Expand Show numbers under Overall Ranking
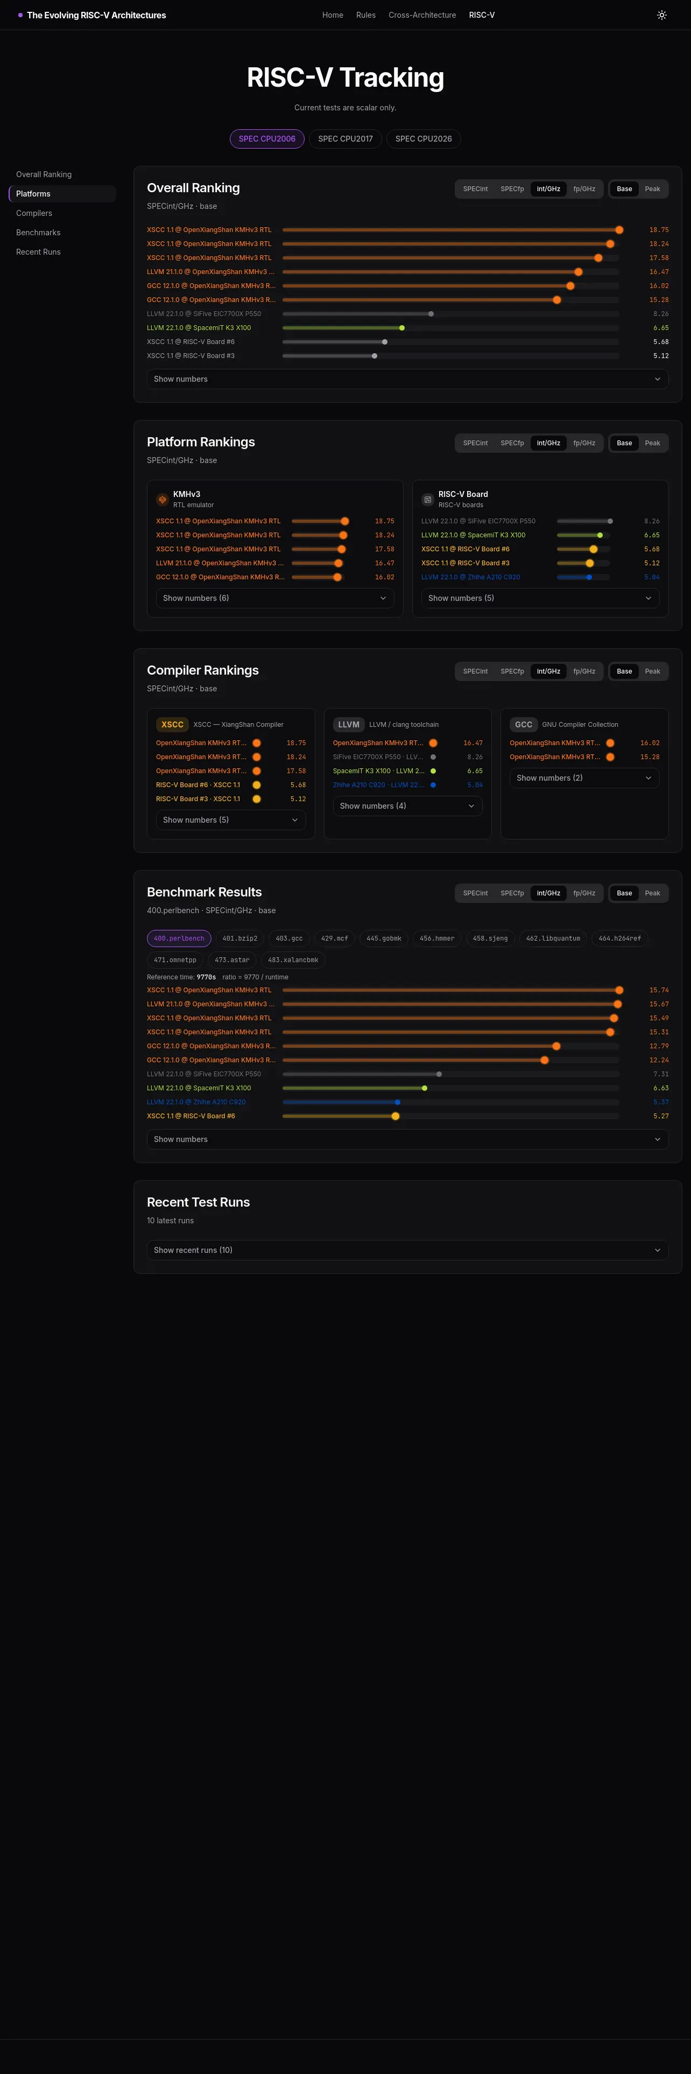This screenshot has width=691, height=2074. pos(408,379)
